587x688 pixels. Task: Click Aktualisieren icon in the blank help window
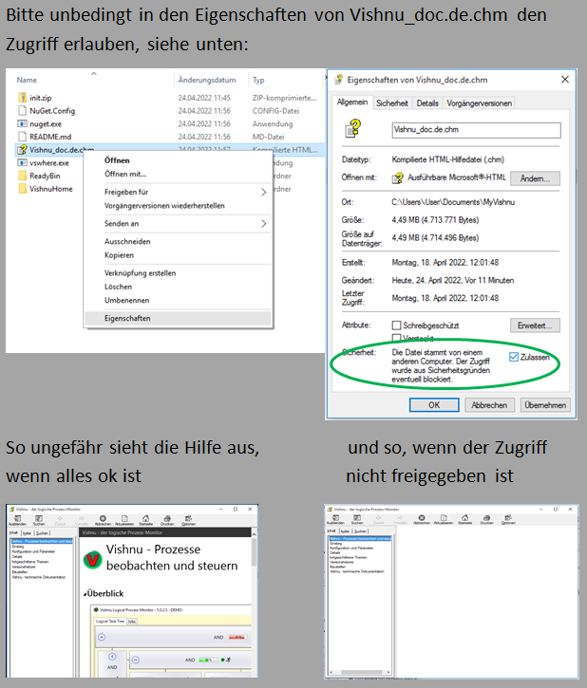pos(444,518)
